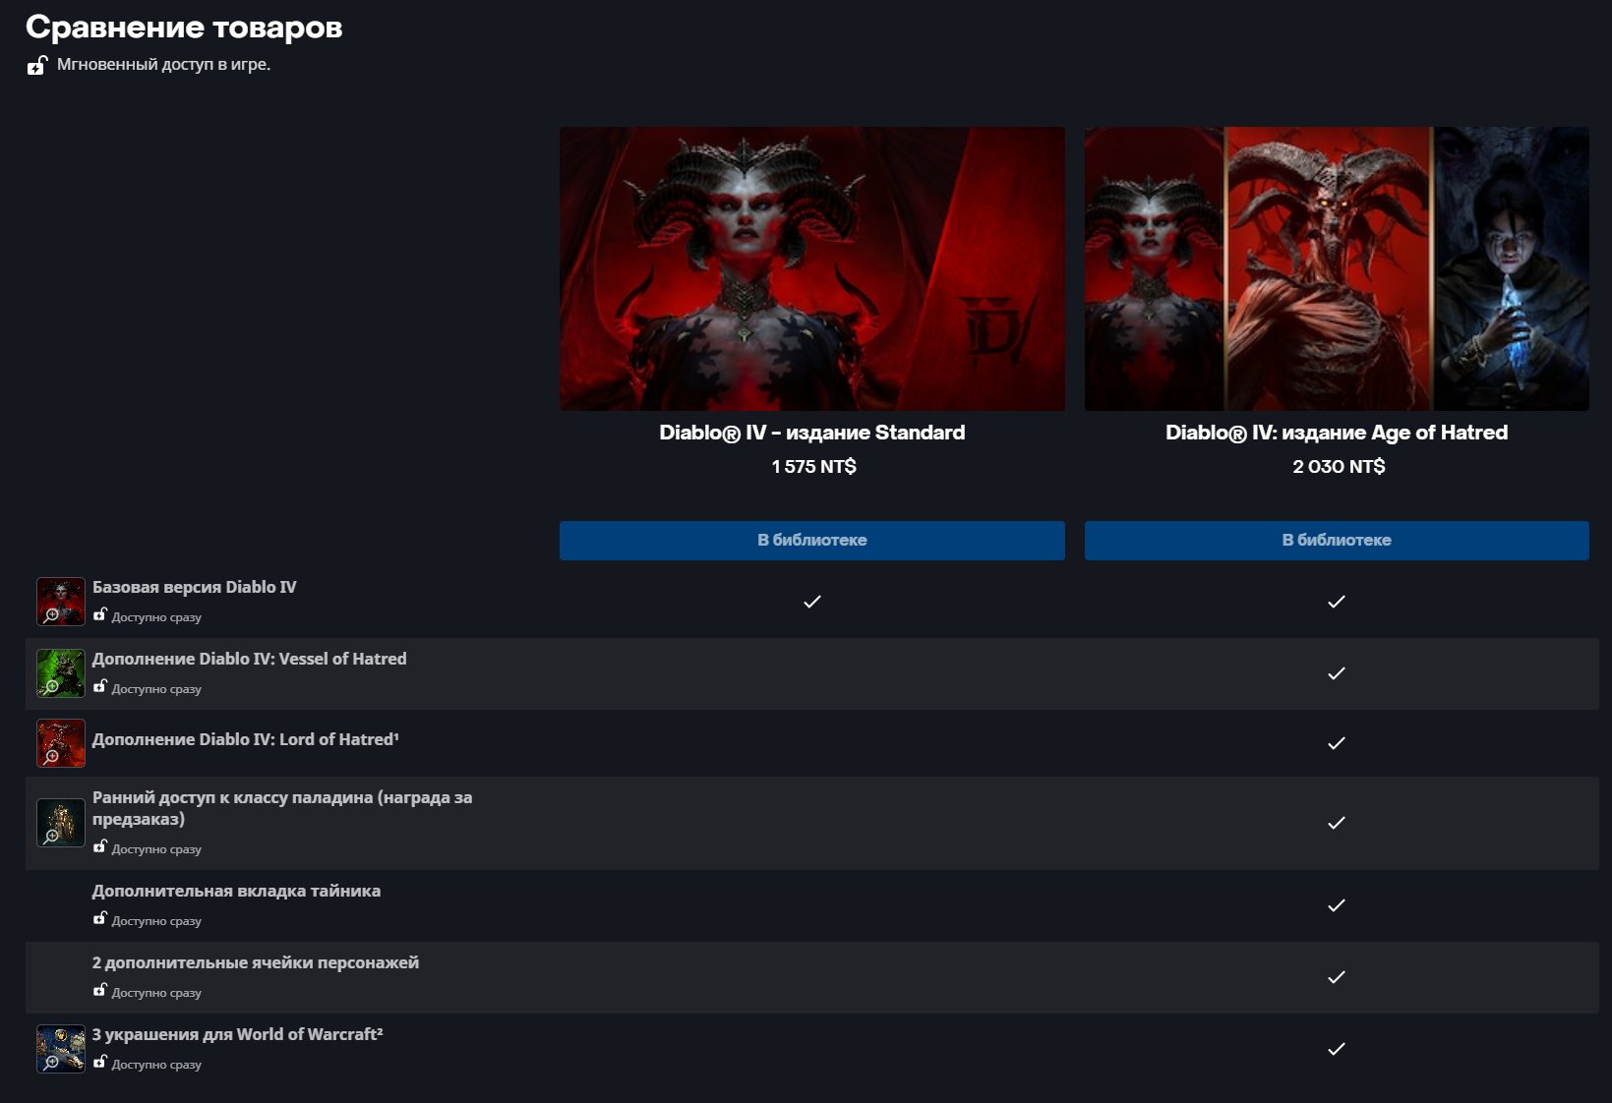Click the Ранний доступ к классу паладина label
This screenshot has height=1103, width=1612.
coord(282,808)
